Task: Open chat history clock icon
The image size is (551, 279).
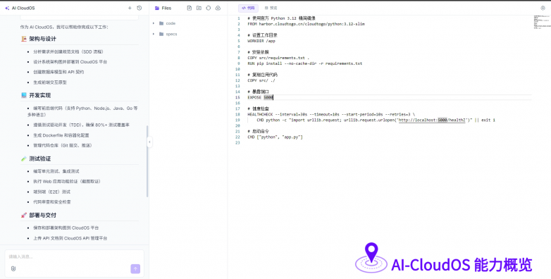Action: coord(140,8)
